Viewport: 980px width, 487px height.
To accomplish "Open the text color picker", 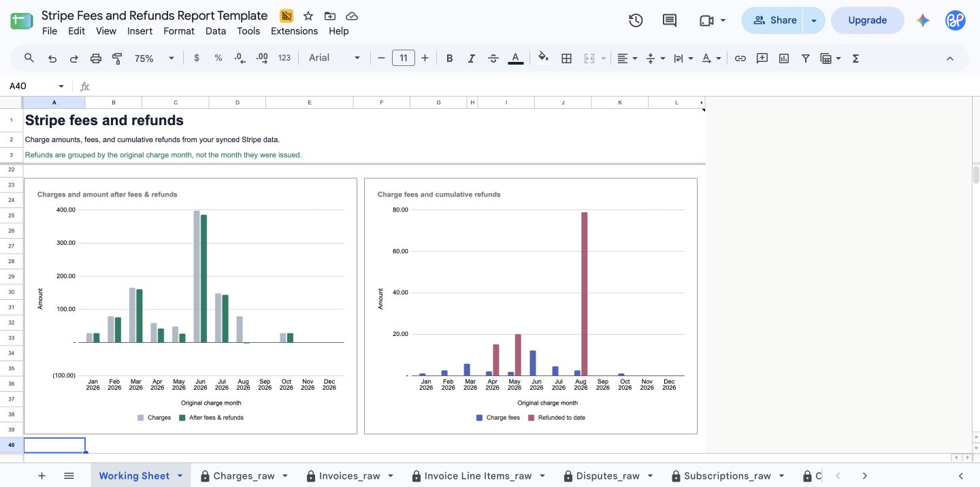I will (x=516, y=58).
